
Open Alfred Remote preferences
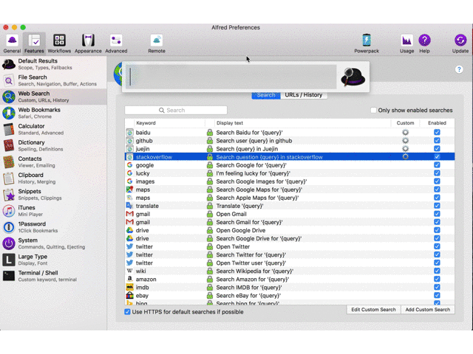pyautogui.click(x=157, y=44)
